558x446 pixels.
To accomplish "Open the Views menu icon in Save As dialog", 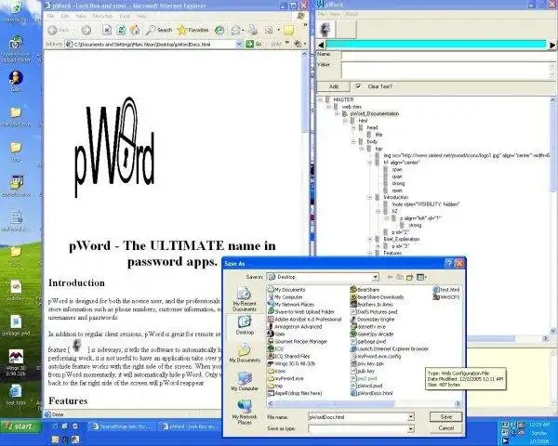I will tap(421, 277).
